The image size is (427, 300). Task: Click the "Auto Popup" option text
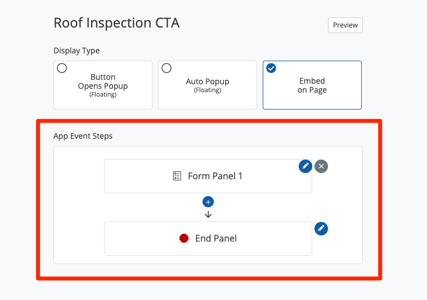(x=208, y=81)
